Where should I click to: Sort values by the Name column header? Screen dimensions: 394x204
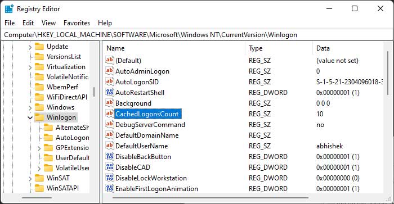tap(174, 48)
